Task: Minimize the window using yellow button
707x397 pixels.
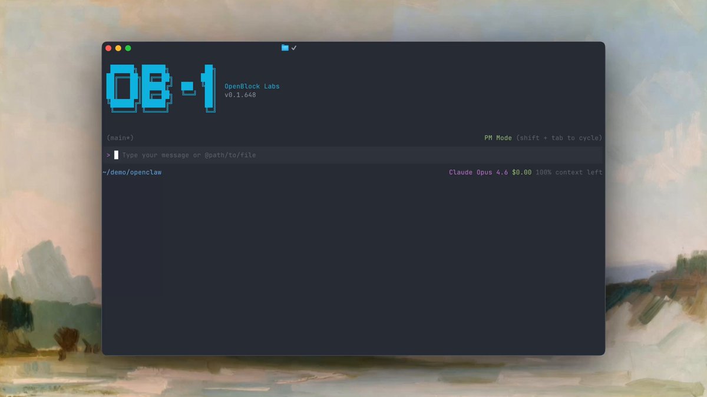Action: pos(118,48)
